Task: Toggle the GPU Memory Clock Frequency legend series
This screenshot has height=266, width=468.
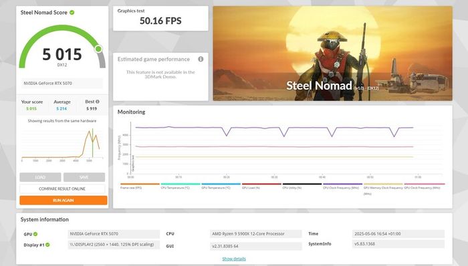Action: click(x=383, y=188)
